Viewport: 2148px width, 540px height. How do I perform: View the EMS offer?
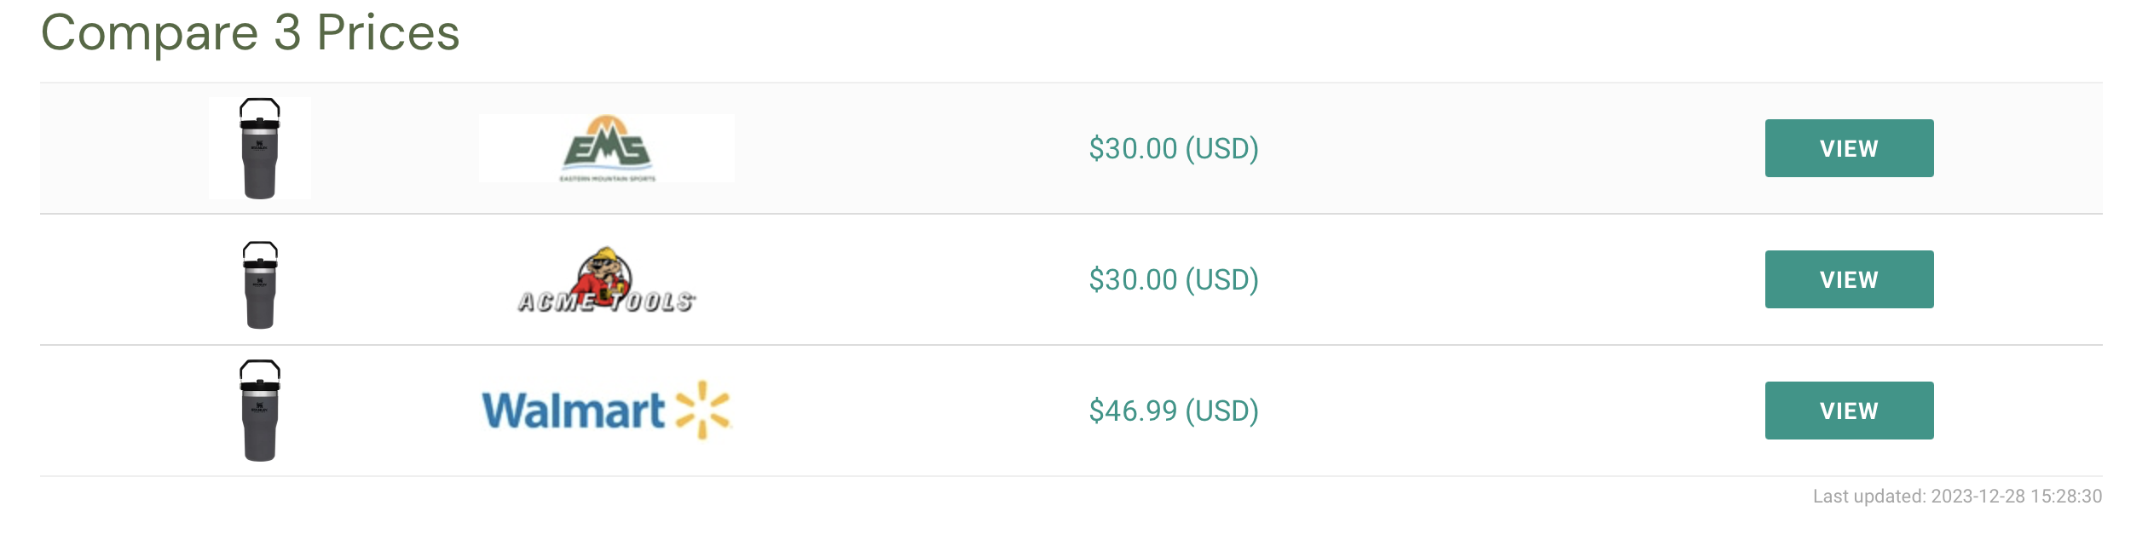pyautogui.click(x=1849, y=148)
